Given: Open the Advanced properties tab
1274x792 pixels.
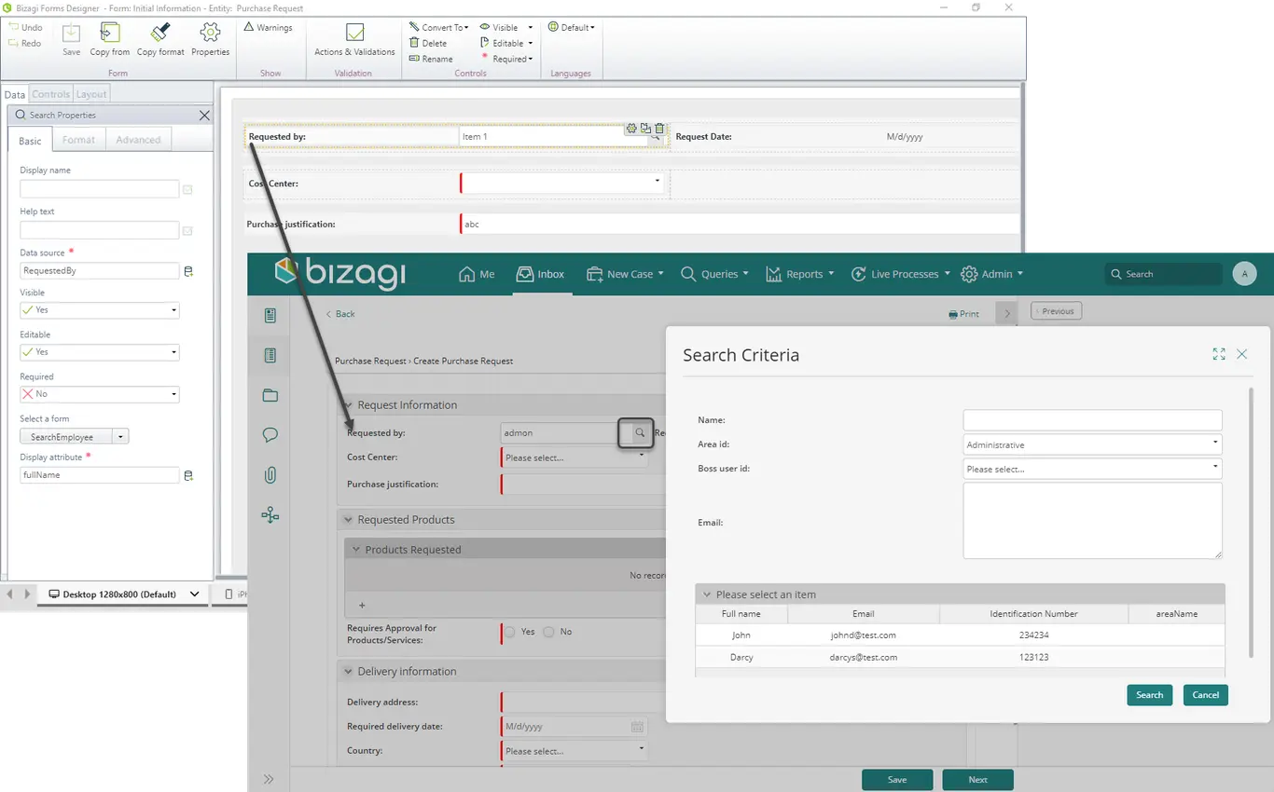Looking at the screenshot, I should (138, 140).
